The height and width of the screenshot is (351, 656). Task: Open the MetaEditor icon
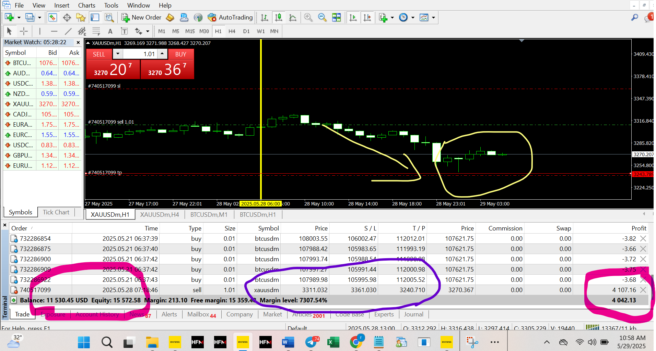click(x=170, y=17)
